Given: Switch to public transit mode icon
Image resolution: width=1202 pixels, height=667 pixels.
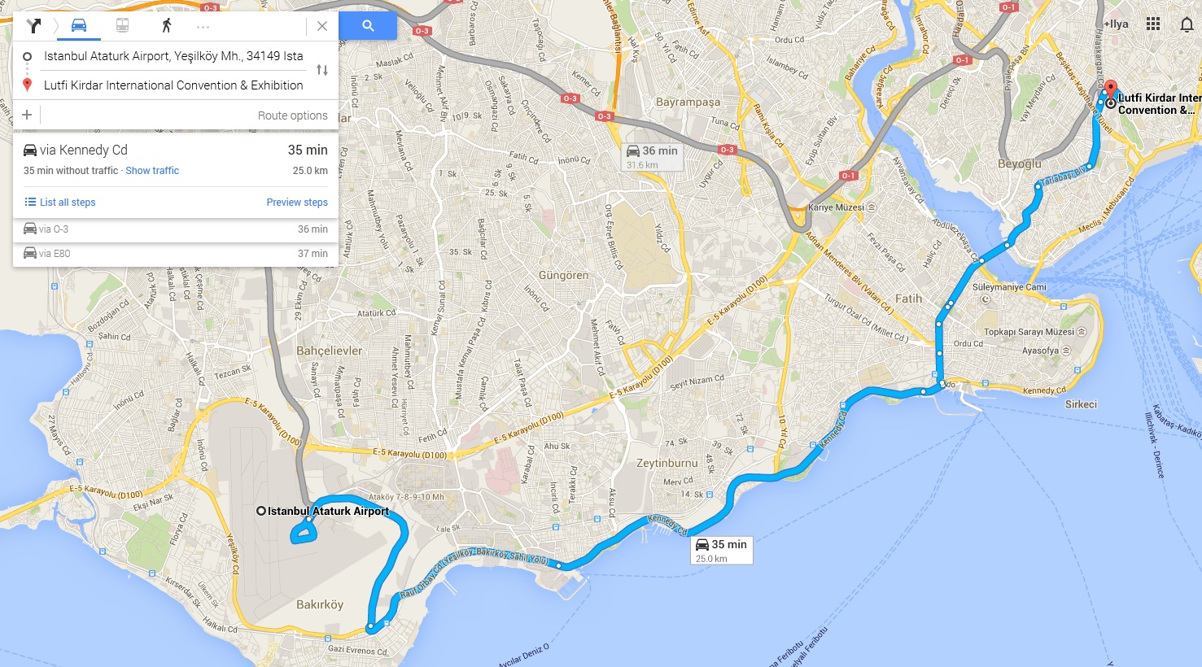Looking at the screenshot, I should point(122,25).
